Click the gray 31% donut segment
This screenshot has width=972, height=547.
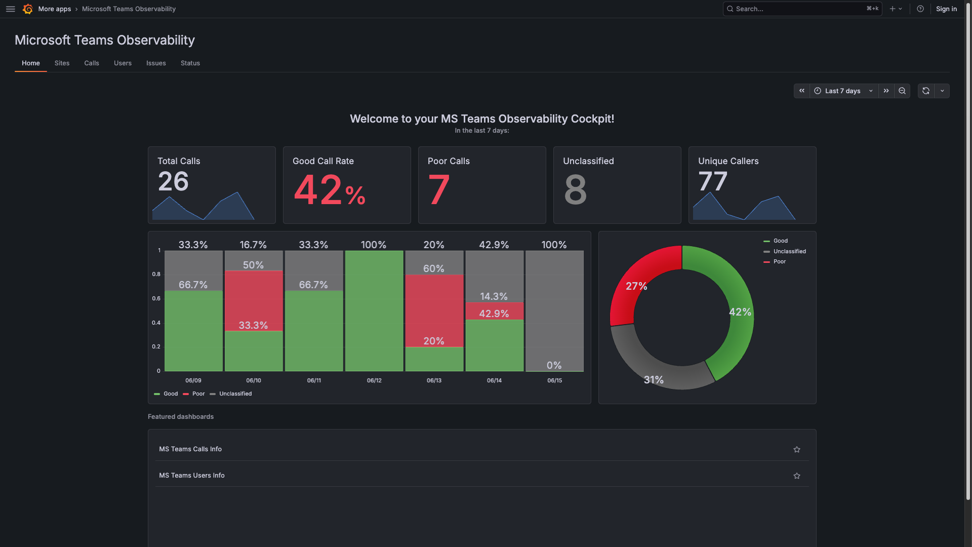click(x=653, y=371)
